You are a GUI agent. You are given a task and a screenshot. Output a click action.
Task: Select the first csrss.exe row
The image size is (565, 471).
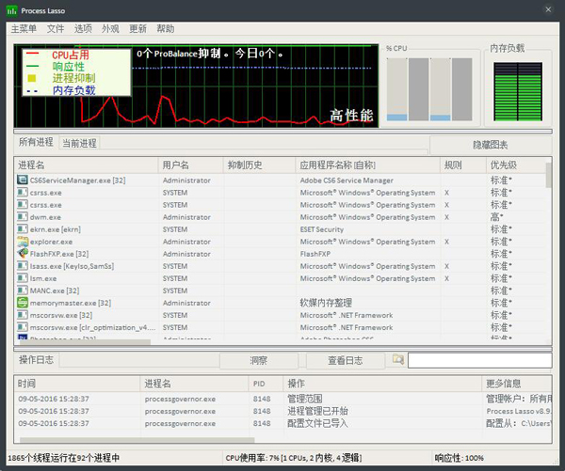click(281, 193)
